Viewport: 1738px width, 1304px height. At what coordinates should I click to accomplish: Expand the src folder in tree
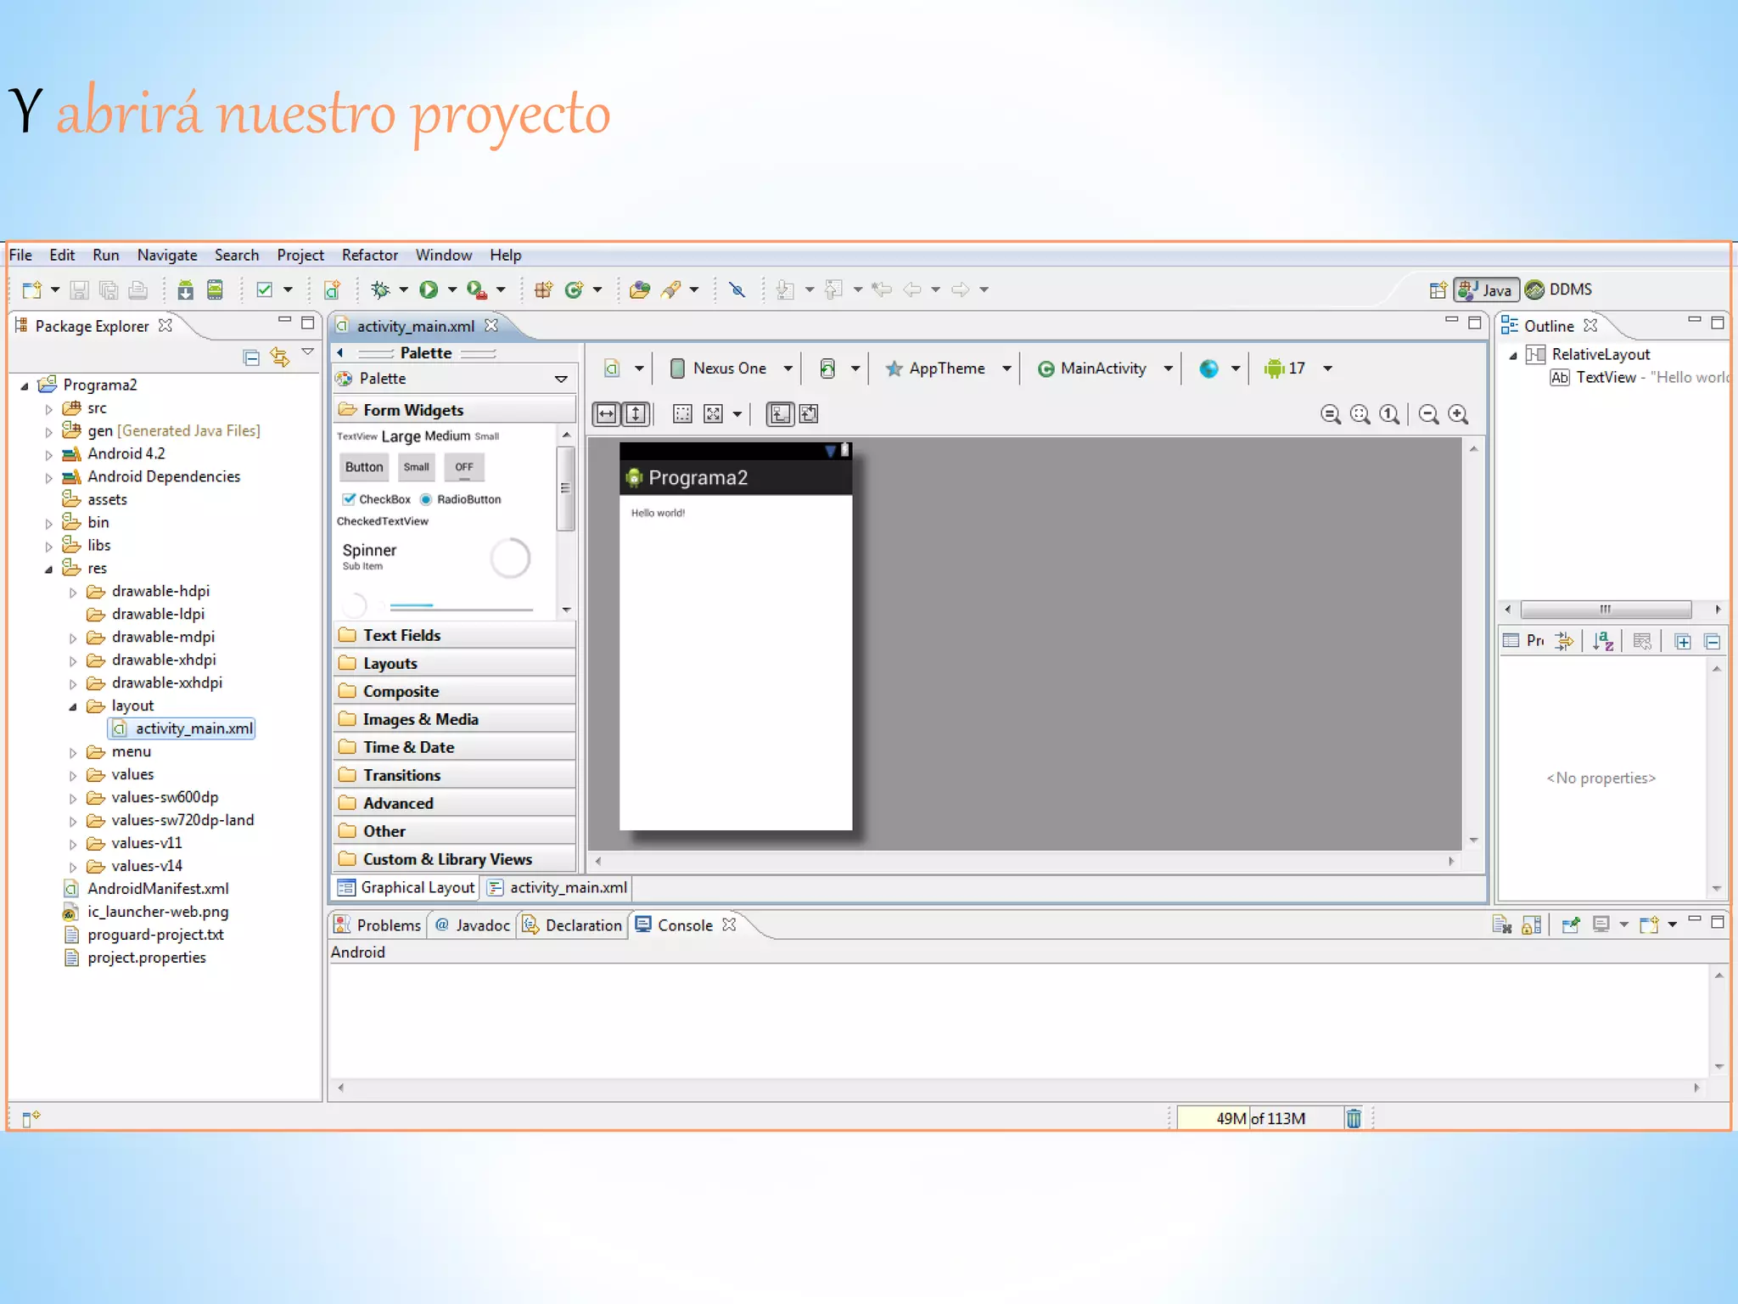coord(48,408)
